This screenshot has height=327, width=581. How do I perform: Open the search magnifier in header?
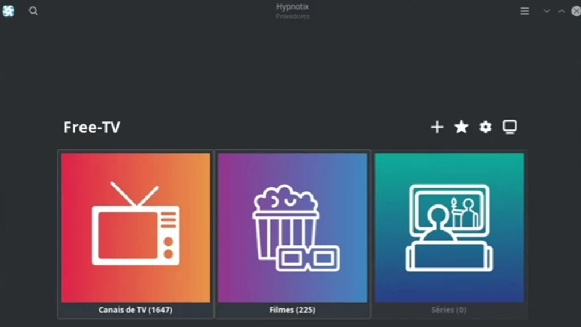pyautogui.click(x=33, y=11)
